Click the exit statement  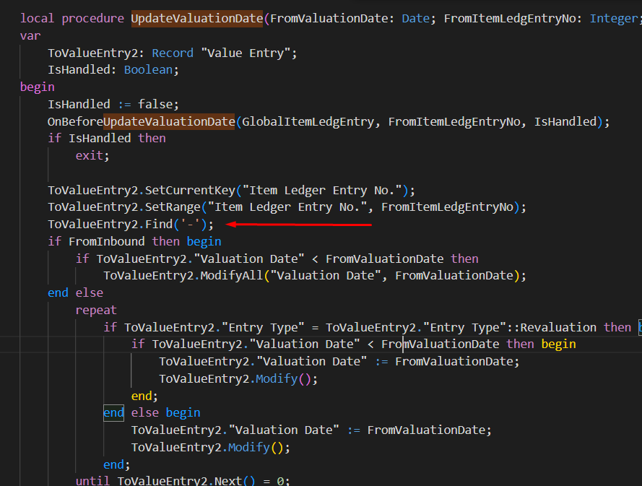pos(90,155)
